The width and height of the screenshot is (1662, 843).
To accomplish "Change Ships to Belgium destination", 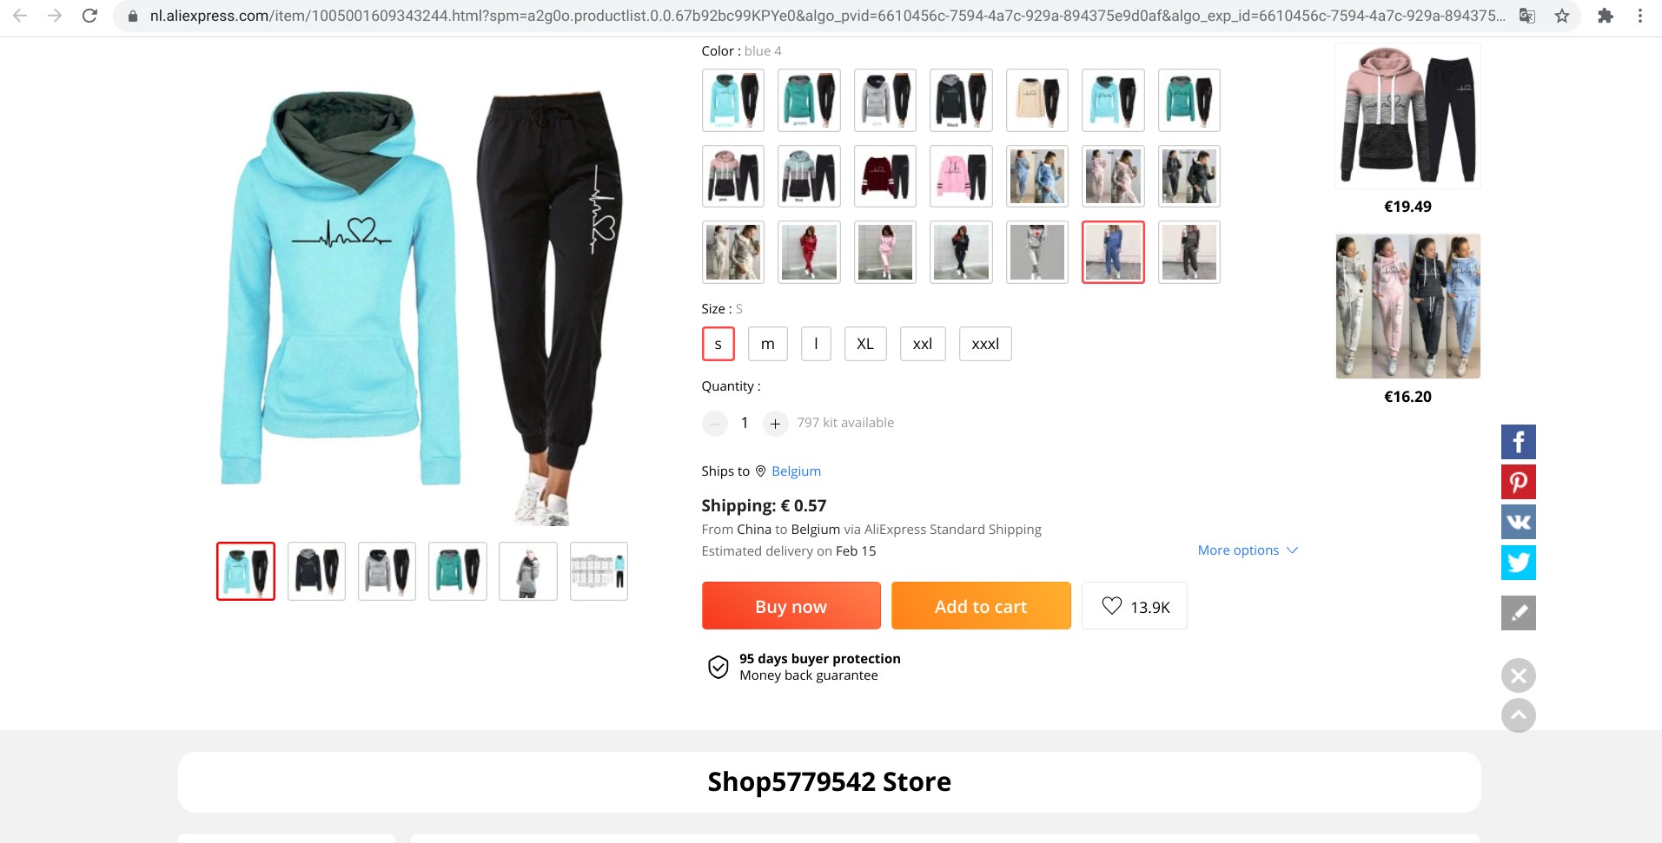I will point(796,471).
